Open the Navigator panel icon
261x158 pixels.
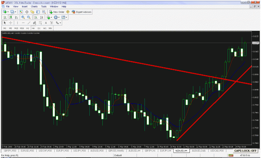coord(32,12)
